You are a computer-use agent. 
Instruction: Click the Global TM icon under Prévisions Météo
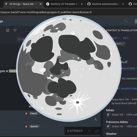pos(108,126)
